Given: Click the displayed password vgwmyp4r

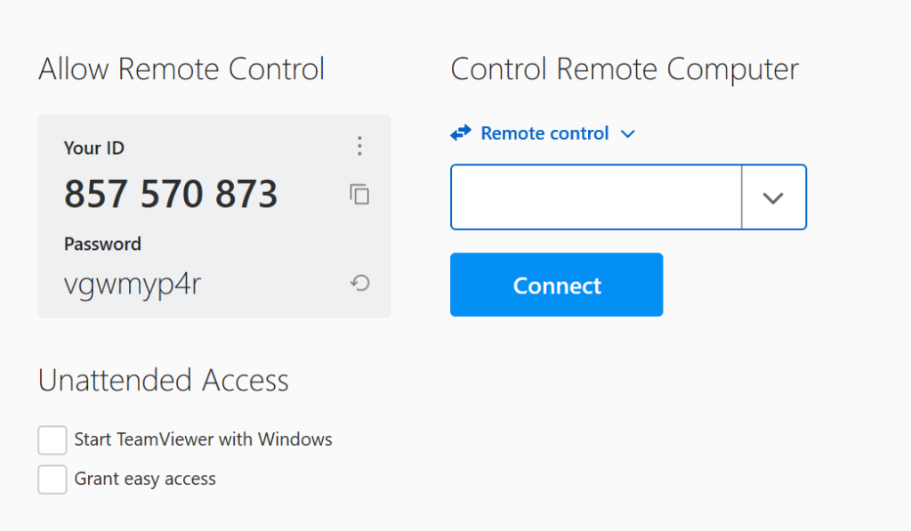Looking at the screenshot, I should pos(132,283).
